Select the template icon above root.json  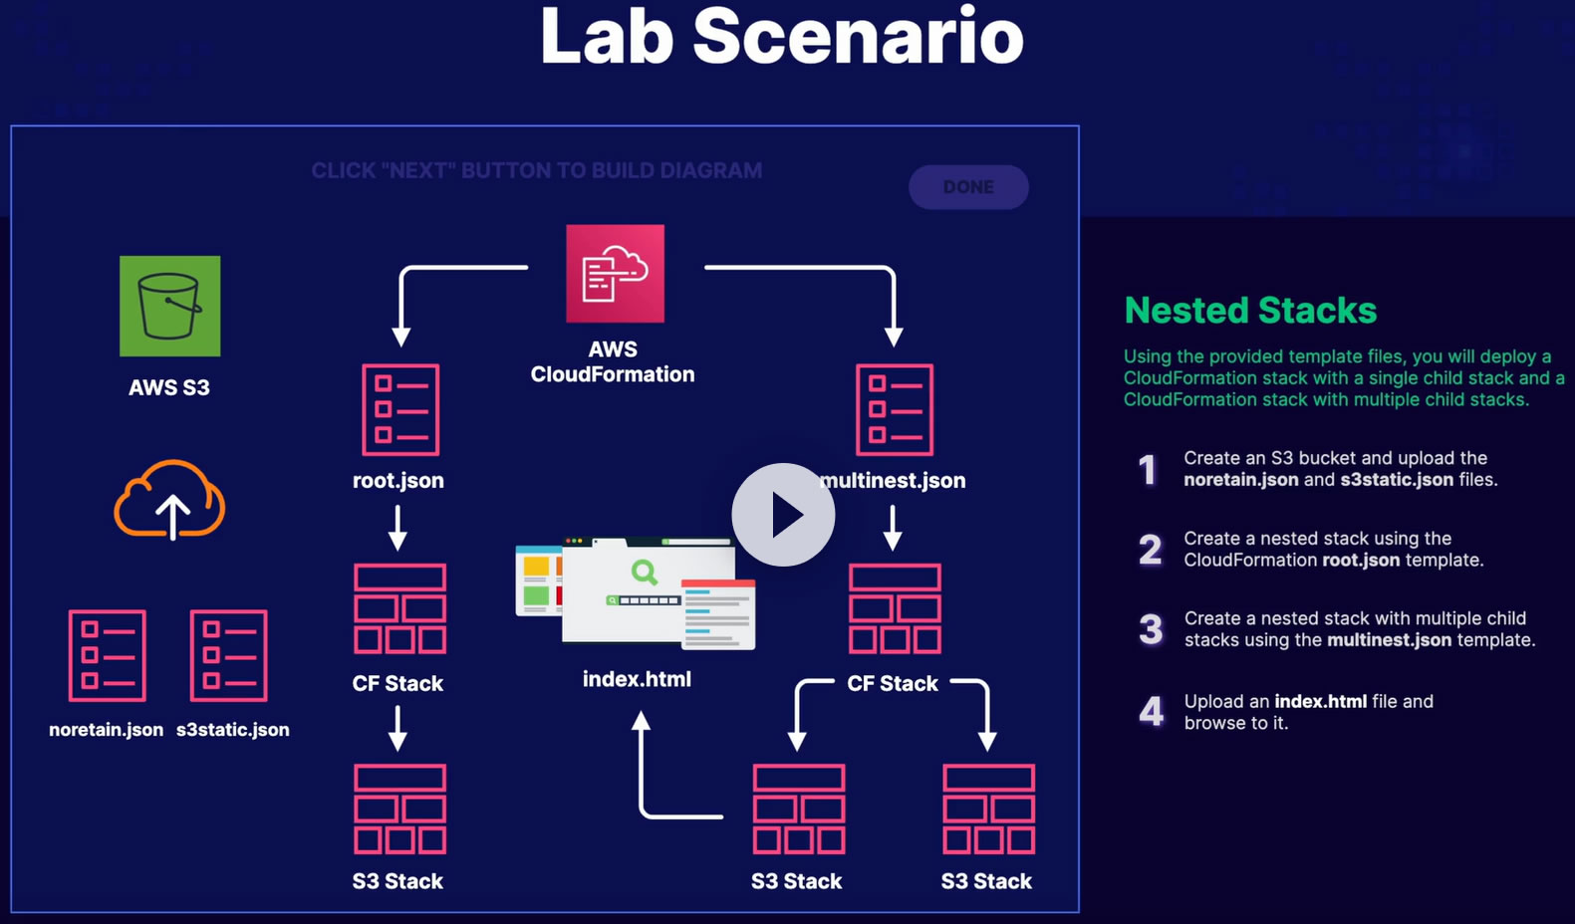(x=400, y=409)
